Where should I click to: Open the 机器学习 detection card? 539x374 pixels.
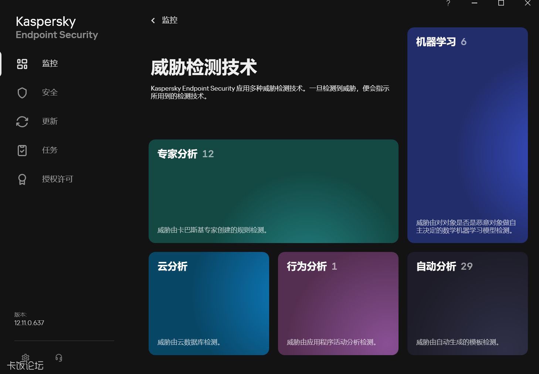(x=467, y=135)
